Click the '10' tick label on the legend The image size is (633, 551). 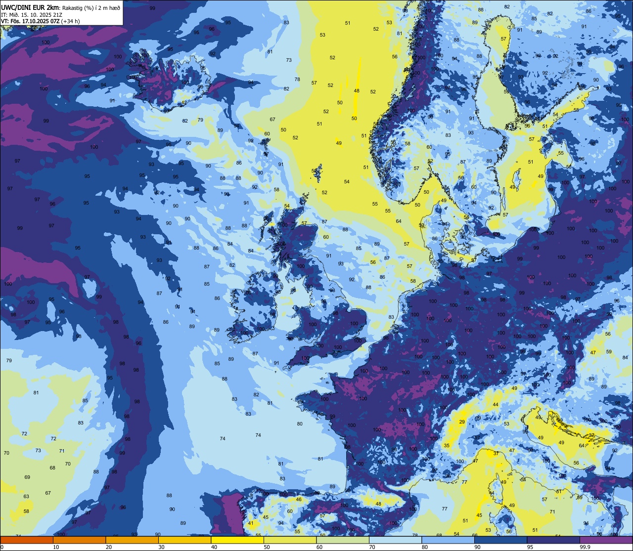pos(56,547)
